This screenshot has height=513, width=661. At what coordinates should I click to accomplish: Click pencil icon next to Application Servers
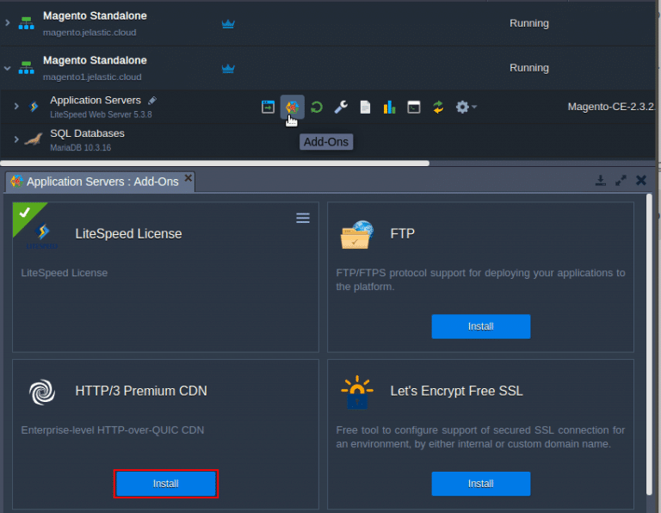tap(152, 101)
